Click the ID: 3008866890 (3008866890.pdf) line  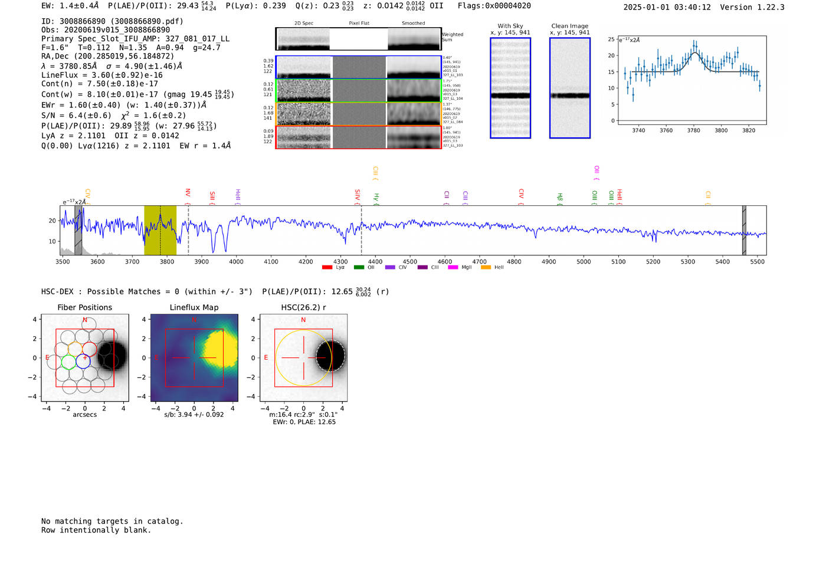112,21
